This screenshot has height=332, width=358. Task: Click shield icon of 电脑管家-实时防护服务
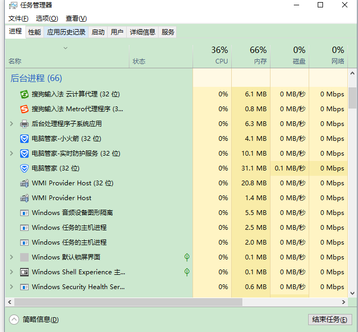24,154
